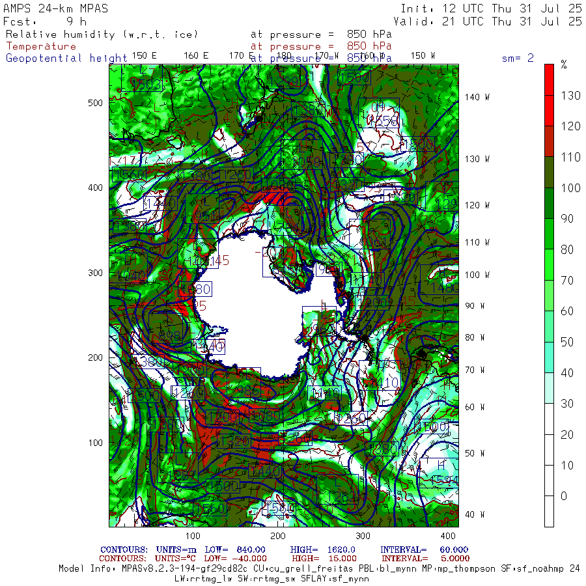
Task: Click the '100 W' longitude label
Action: point(477,275)
